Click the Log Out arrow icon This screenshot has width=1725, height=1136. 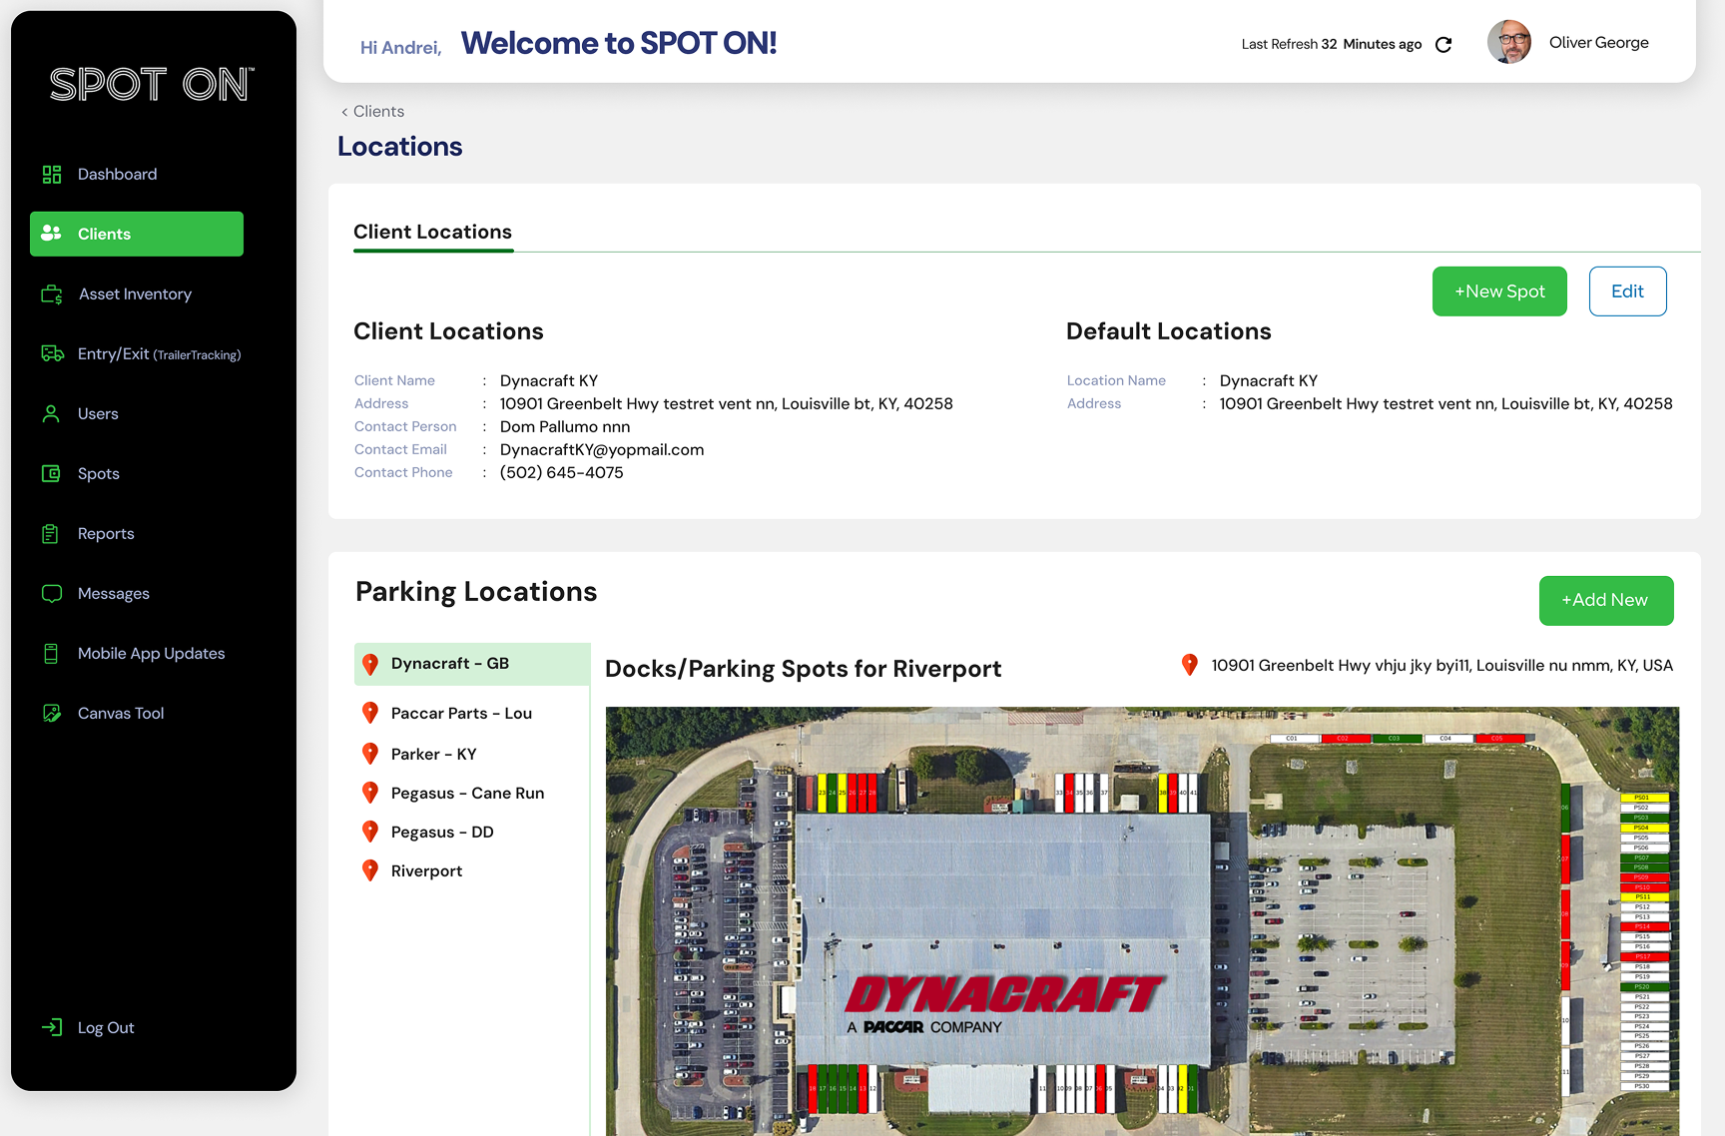point(52,1027)
